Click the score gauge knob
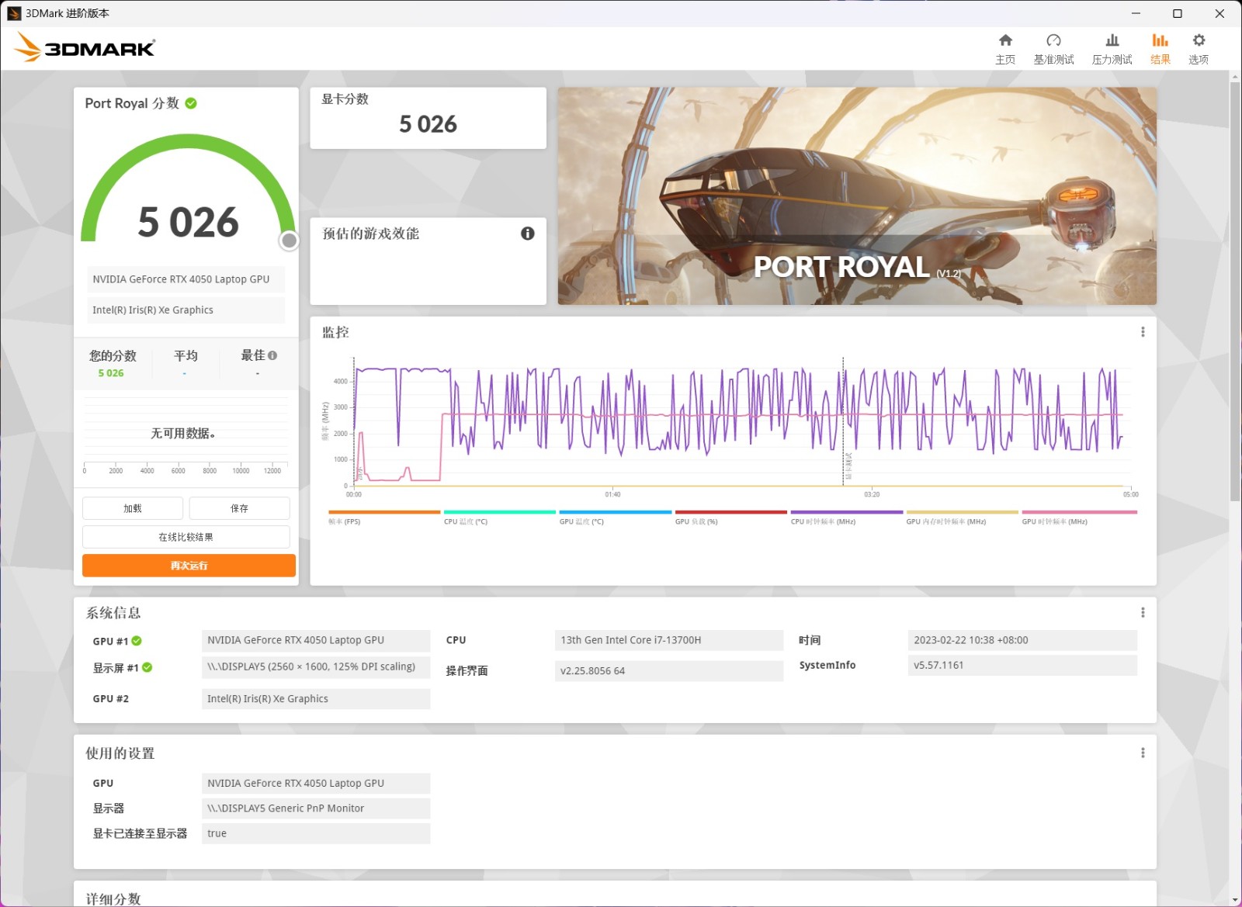Image resolution: width=1242 pixels, height=907 pixels. 289,241
